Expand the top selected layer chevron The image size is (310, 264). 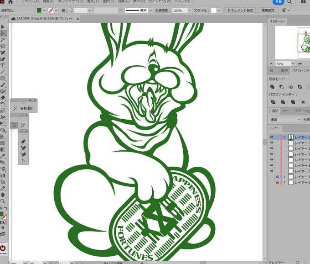point(284,137)
